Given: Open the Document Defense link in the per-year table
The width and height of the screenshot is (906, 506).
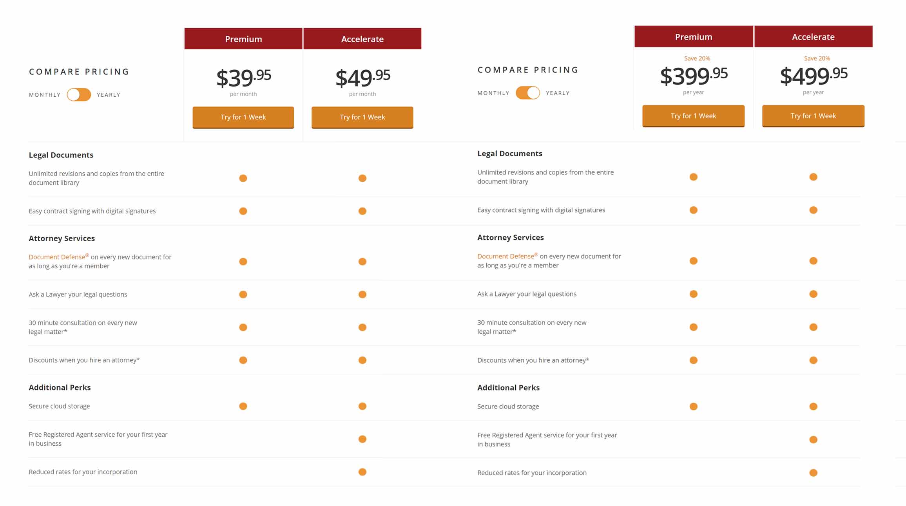Looking at the screenshot, I should (506, 256).
